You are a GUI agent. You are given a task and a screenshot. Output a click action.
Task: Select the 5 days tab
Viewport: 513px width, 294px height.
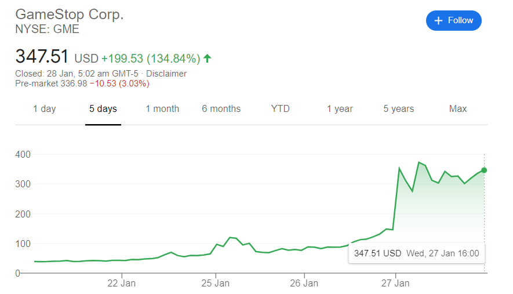(103, 108)
